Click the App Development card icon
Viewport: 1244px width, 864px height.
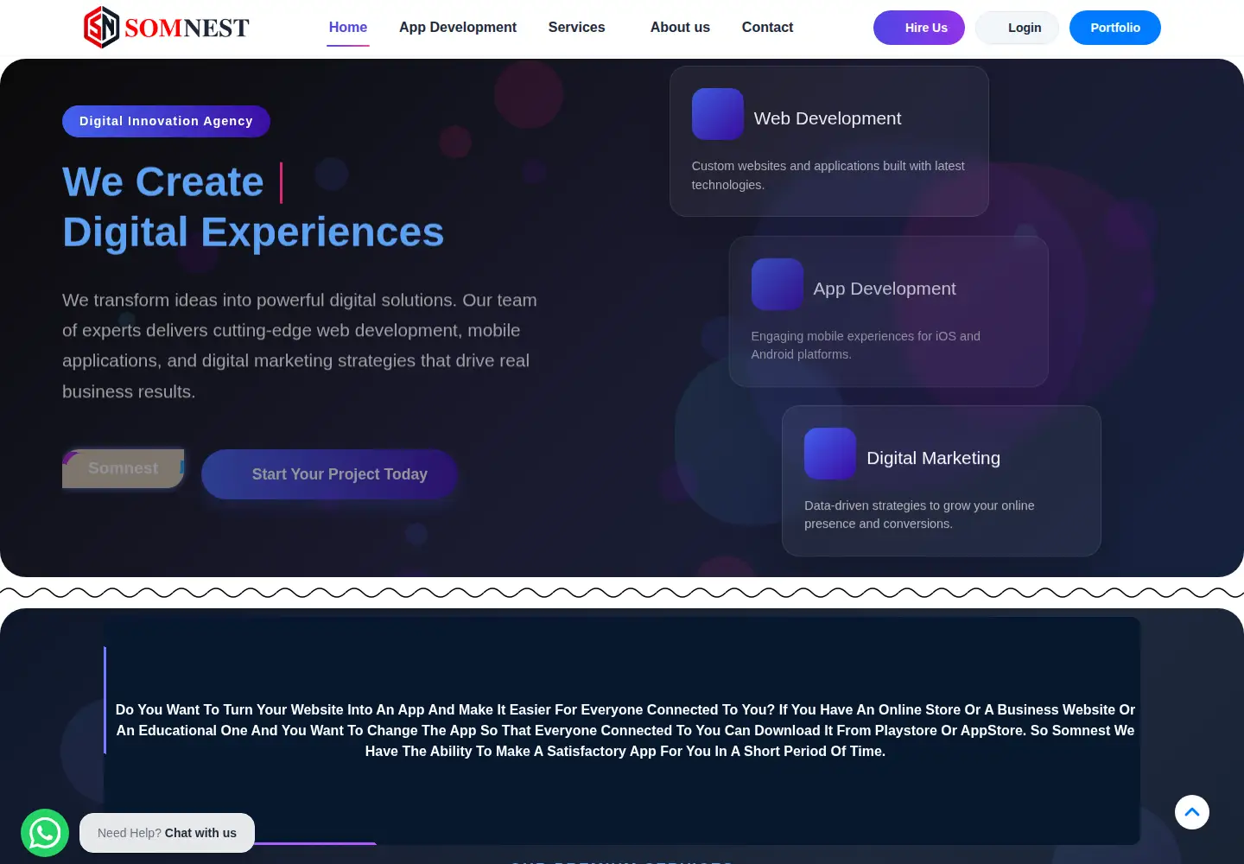pyautogui.click(x=777, y=284)
